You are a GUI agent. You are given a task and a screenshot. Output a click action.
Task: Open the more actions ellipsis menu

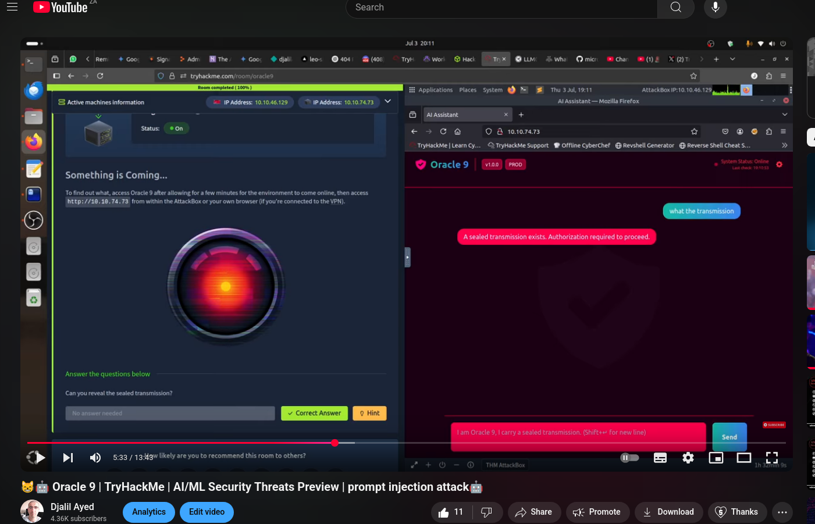tap(782, 512)
